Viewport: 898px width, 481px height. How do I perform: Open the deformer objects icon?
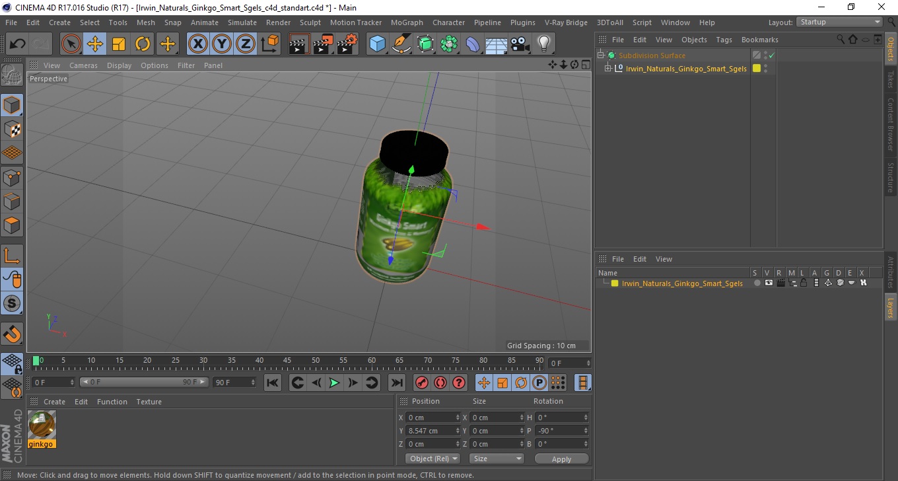click(x=473, y=44)
